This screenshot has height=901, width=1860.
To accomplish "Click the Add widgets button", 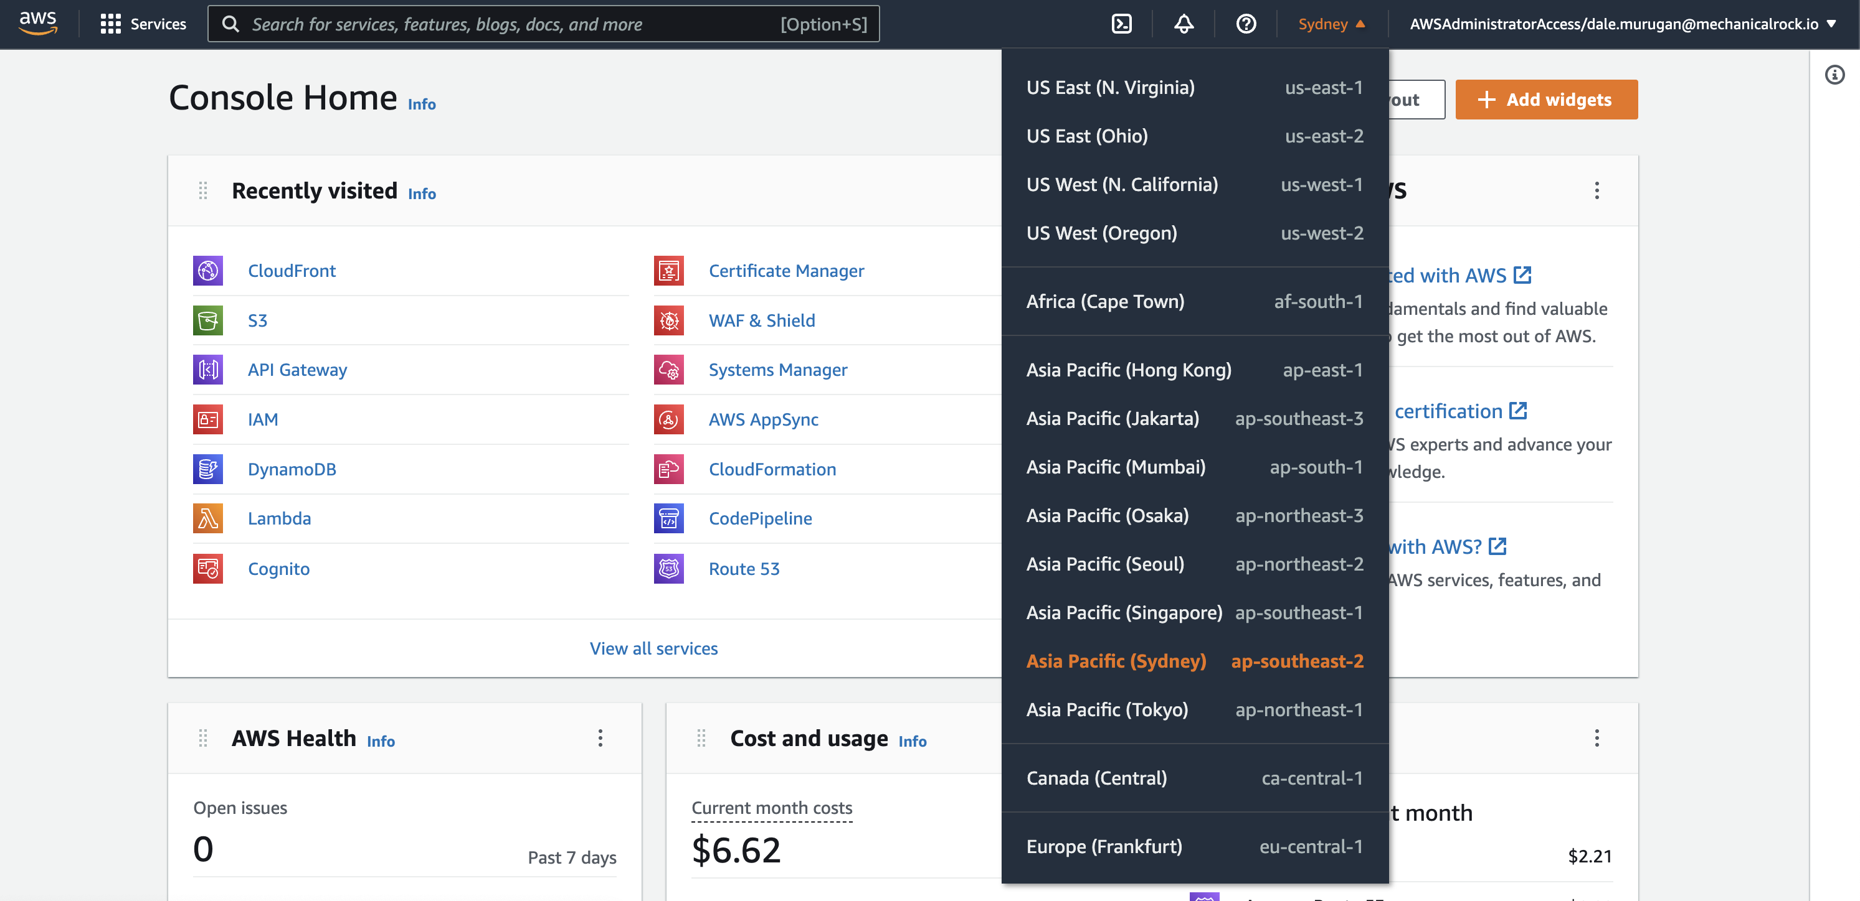I will tap(1546, 100).
